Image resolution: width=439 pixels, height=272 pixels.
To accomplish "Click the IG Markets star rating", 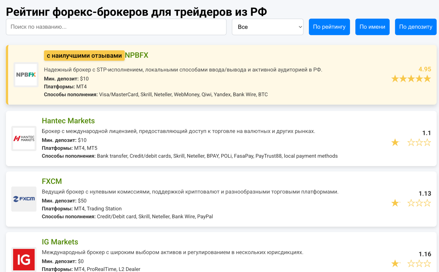I will click(x=411, y=263).
